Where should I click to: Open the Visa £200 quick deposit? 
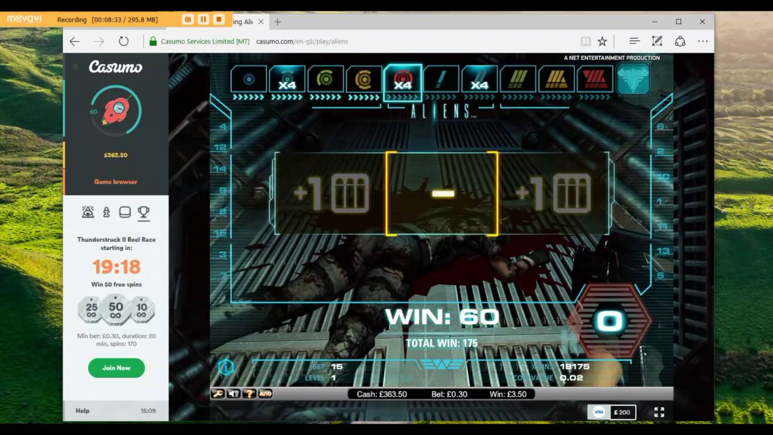tap(612, 412)
